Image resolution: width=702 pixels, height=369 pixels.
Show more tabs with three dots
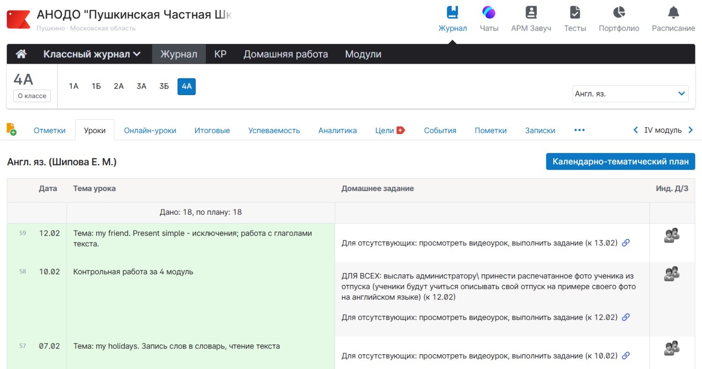tap(580, 130)
